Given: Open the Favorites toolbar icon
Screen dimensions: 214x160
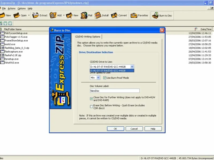Looking at the screenshot, I should 134,15.
